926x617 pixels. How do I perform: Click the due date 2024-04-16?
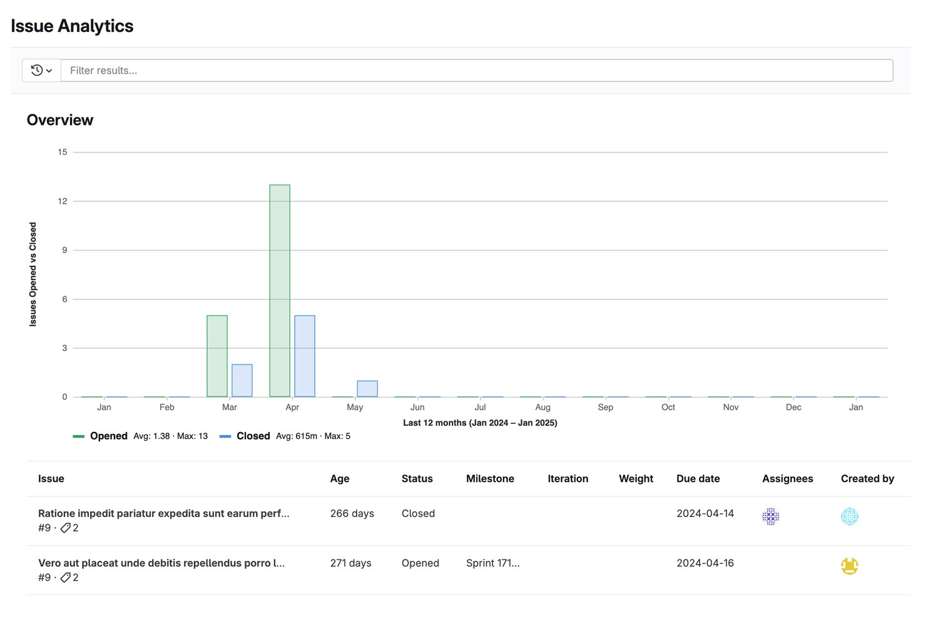[x=705, y=563]
